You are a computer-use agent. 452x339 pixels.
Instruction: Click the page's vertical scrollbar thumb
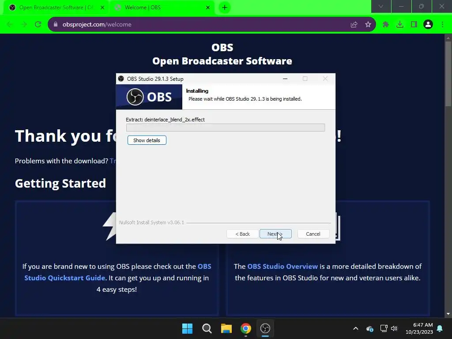click(x=448, y=74)
